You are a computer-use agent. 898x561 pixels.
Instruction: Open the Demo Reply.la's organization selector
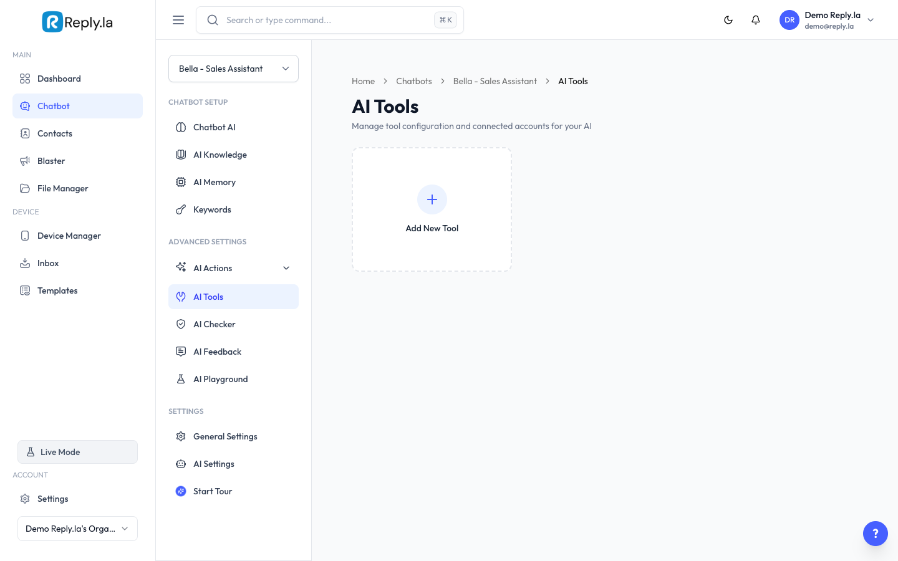pos(77,529)
